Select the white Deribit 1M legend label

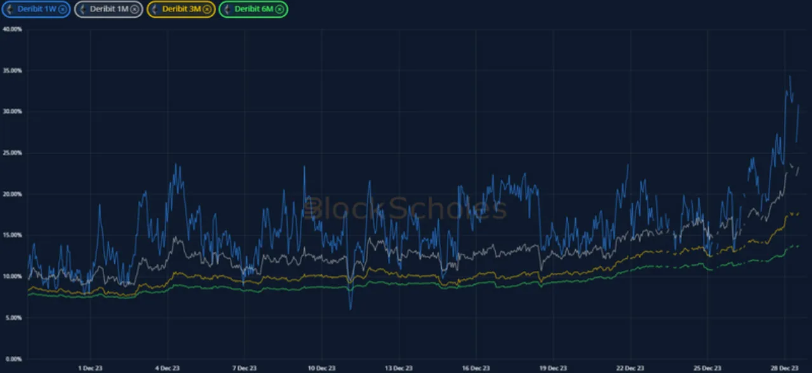pos(110,9)
